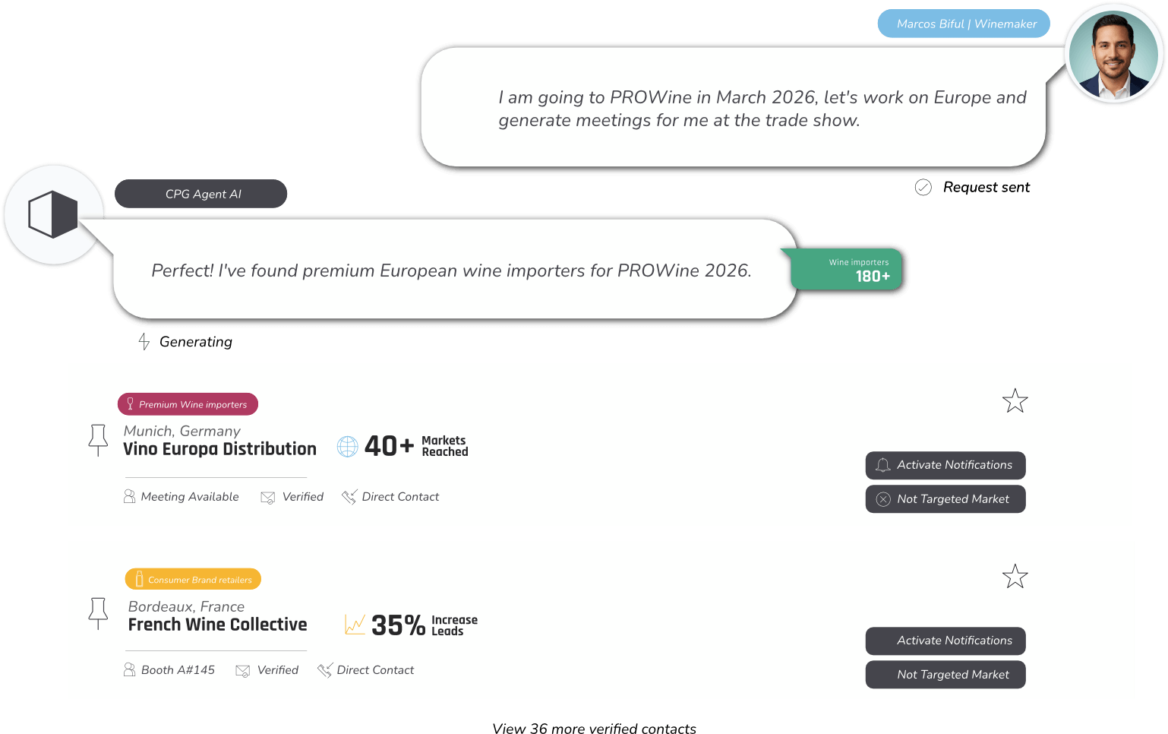Click the chart icon near 35% Increase
Screen dimensions: 1168x734
pyautogui.click(x=355, y=625)
